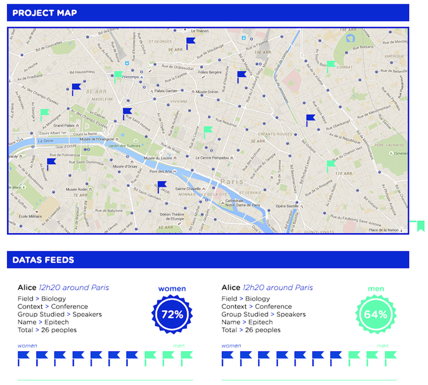Click the 72% women badge
Viewport: 428px width, 385px height.
coord(172,314)
